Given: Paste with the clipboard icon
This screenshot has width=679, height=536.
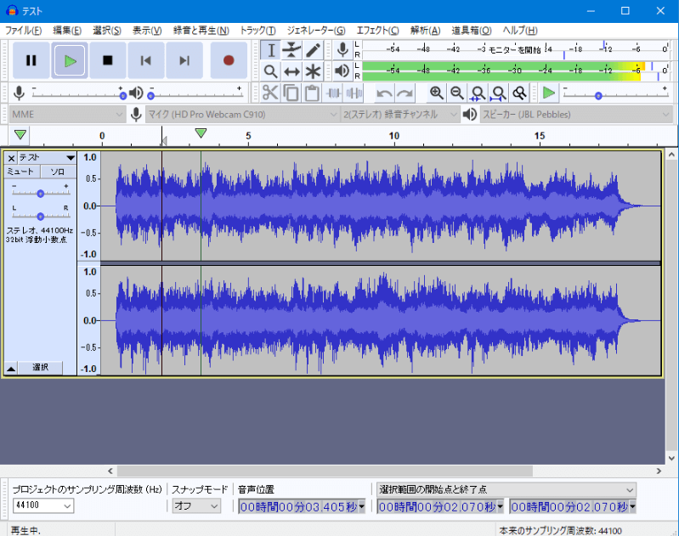Looking at the screenshot, I should click(x=312, y=93).
